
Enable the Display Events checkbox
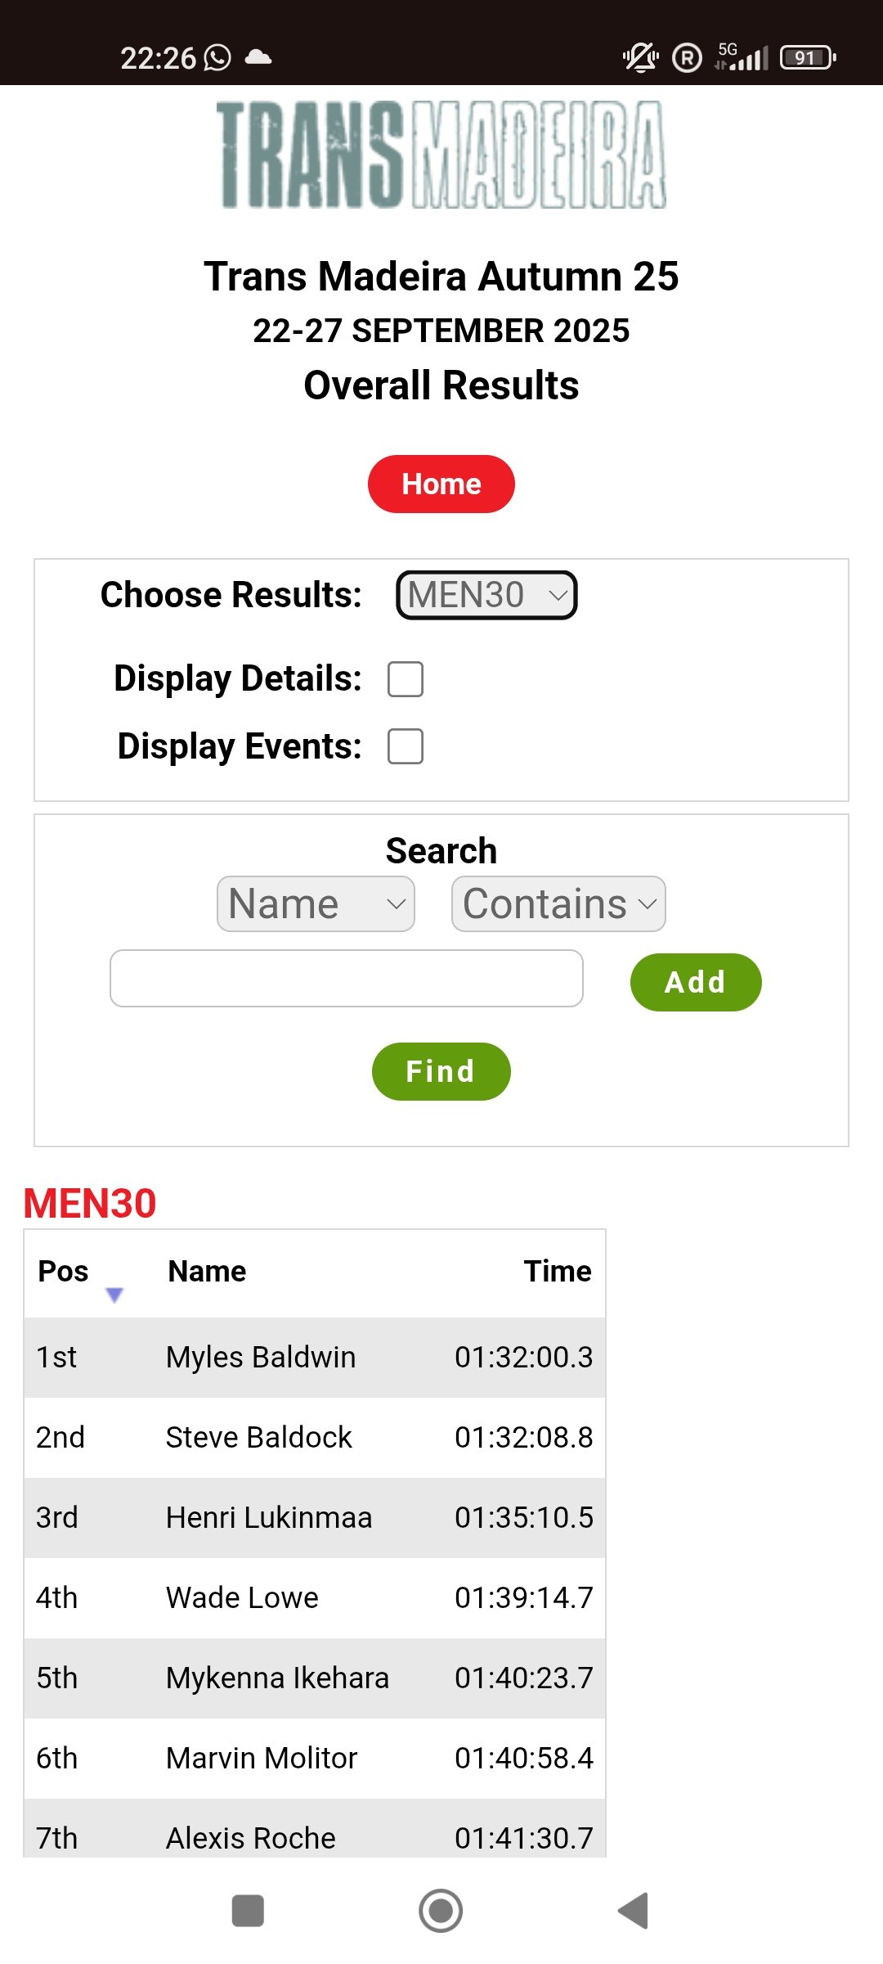click(x=406, y=746)
